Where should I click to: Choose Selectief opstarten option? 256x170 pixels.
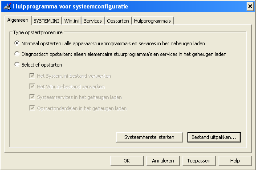(17, 65)
